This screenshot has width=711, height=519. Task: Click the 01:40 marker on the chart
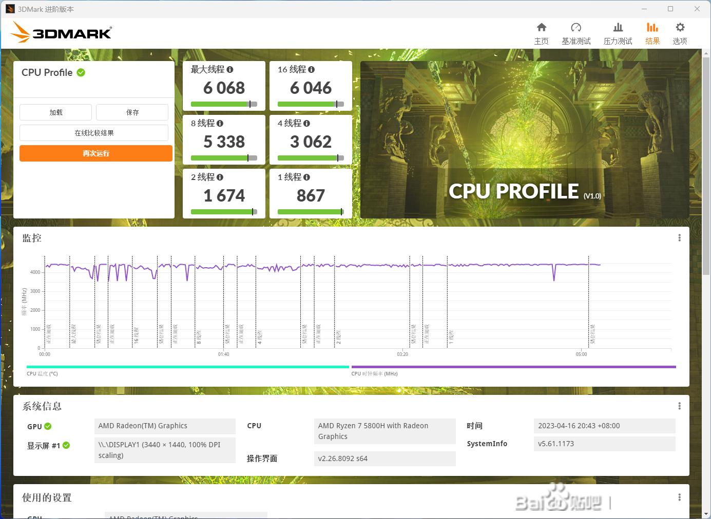coord(223,354)
